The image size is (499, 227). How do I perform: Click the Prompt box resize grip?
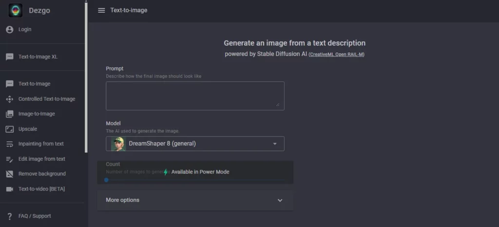(278, 104)
